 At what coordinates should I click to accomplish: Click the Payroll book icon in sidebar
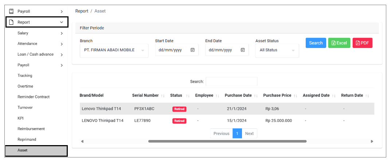coord(11,12)
